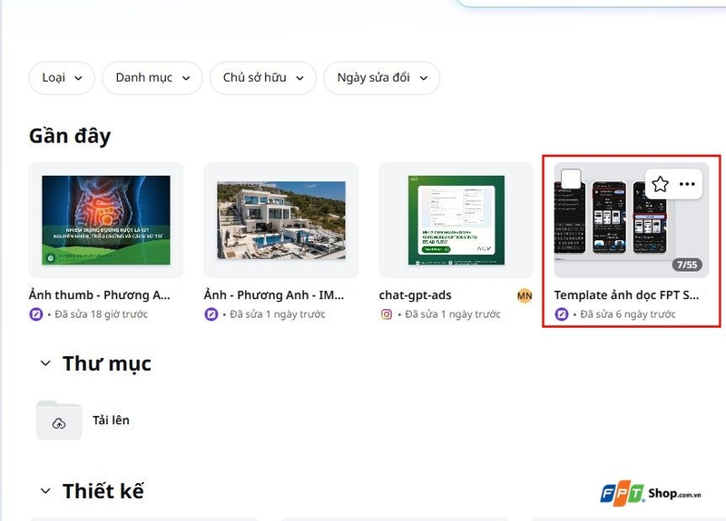
Task: Click the Gần đây heading
Action: click(70, 137)
